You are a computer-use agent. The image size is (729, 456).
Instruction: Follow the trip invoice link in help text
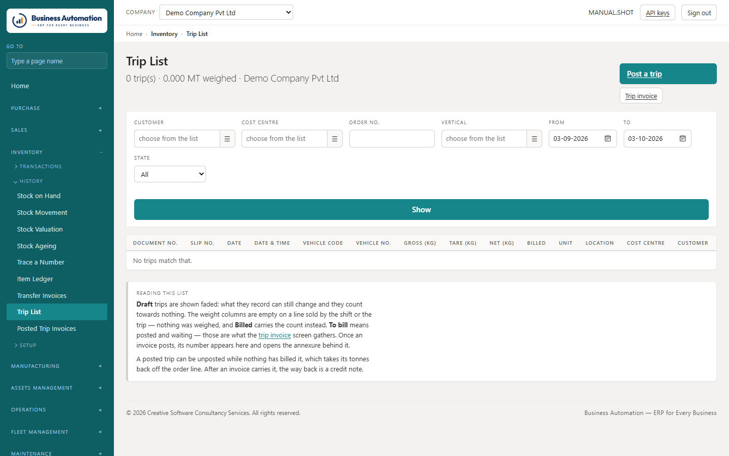click(274, 335)
